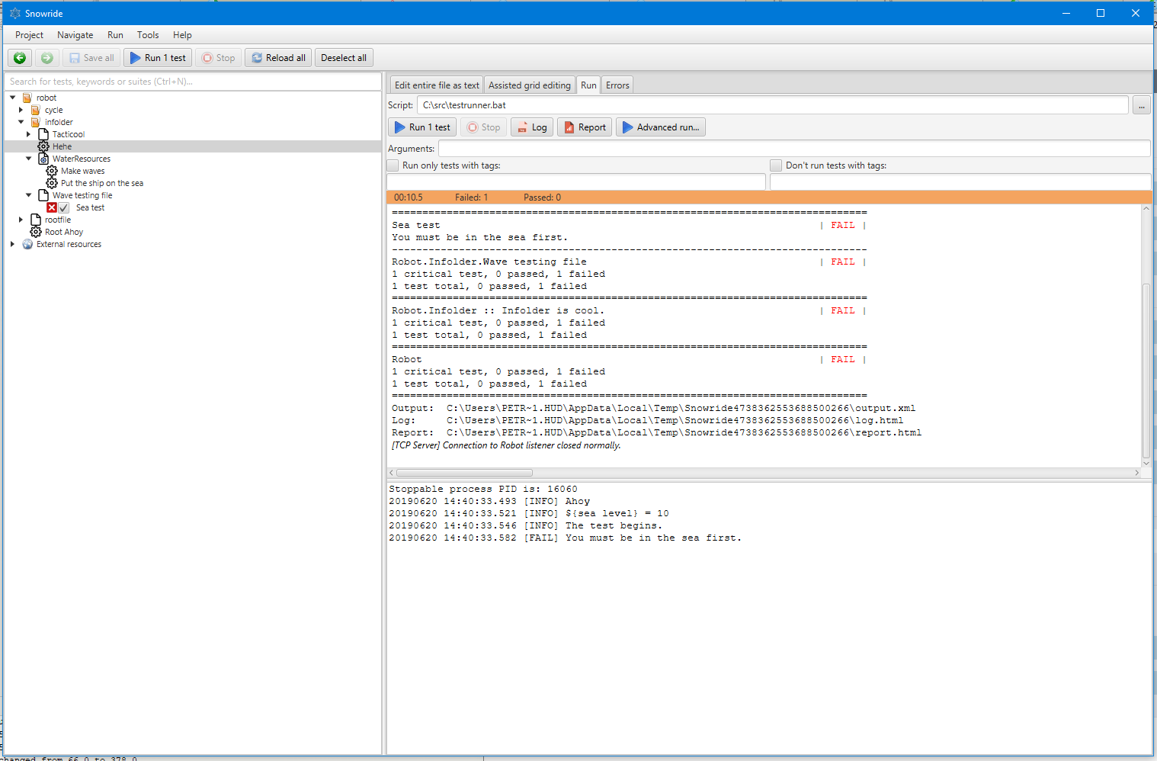The width and height of the screenshot is (1157, 761).
Task: Open the Log button
Action: tap(532, 127)
